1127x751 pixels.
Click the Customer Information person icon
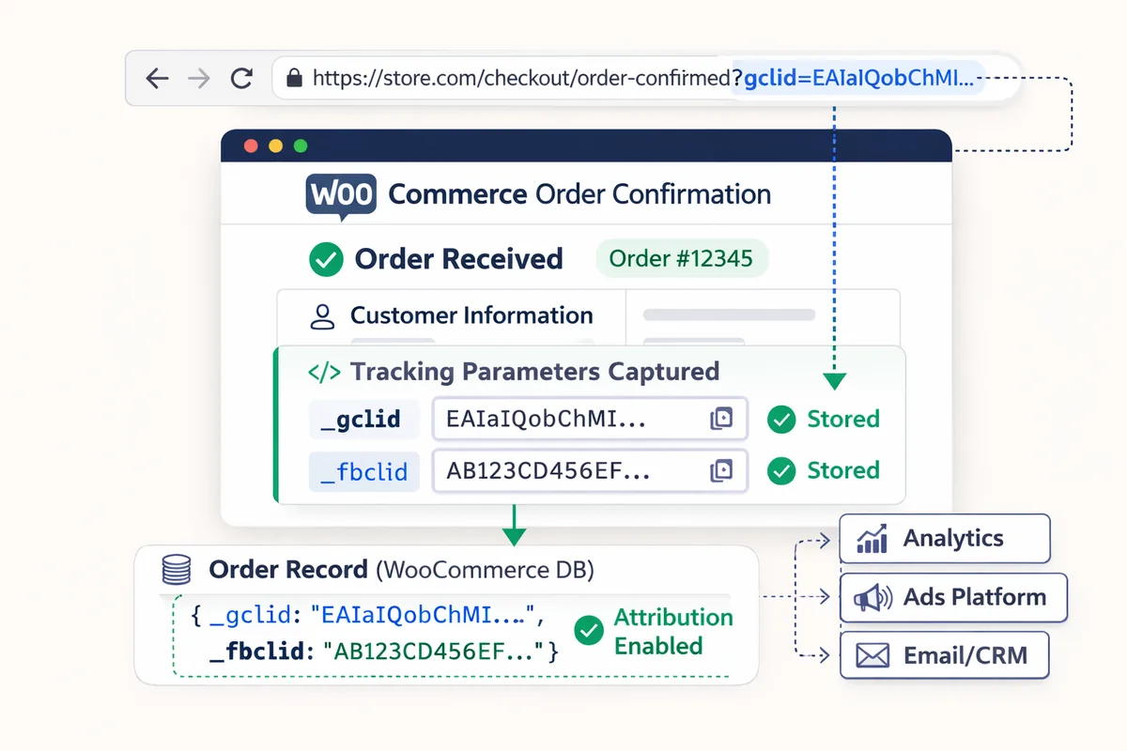(x=322, y=315)
